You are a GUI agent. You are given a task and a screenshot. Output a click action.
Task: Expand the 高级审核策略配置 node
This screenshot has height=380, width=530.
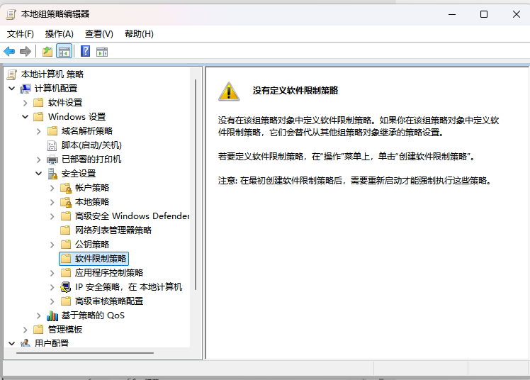(x=52, y=301)
